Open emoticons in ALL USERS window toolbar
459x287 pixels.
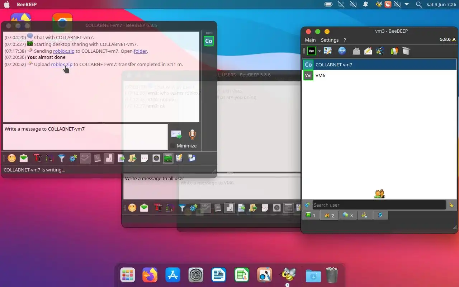pos(132,207)
